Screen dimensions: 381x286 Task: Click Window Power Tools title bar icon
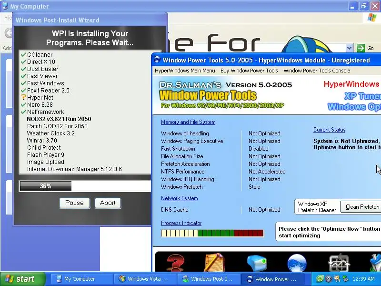pyautogui.click(x=157, y=60)
